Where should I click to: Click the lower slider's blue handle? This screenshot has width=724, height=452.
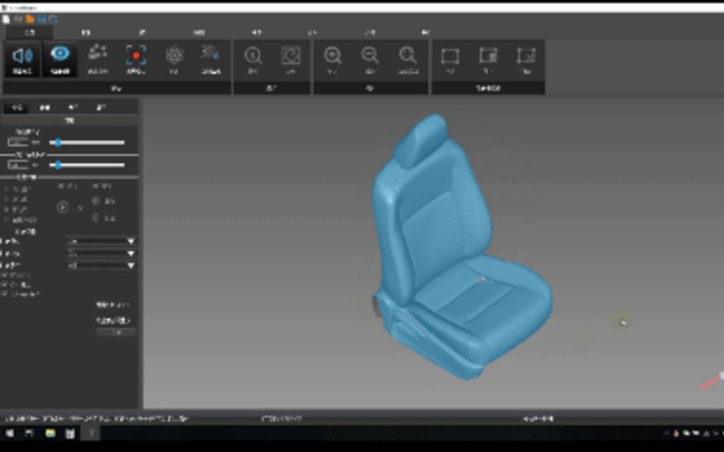[x=58, y=165]
